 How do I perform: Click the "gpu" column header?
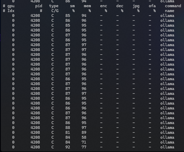[x=11, y=6]
